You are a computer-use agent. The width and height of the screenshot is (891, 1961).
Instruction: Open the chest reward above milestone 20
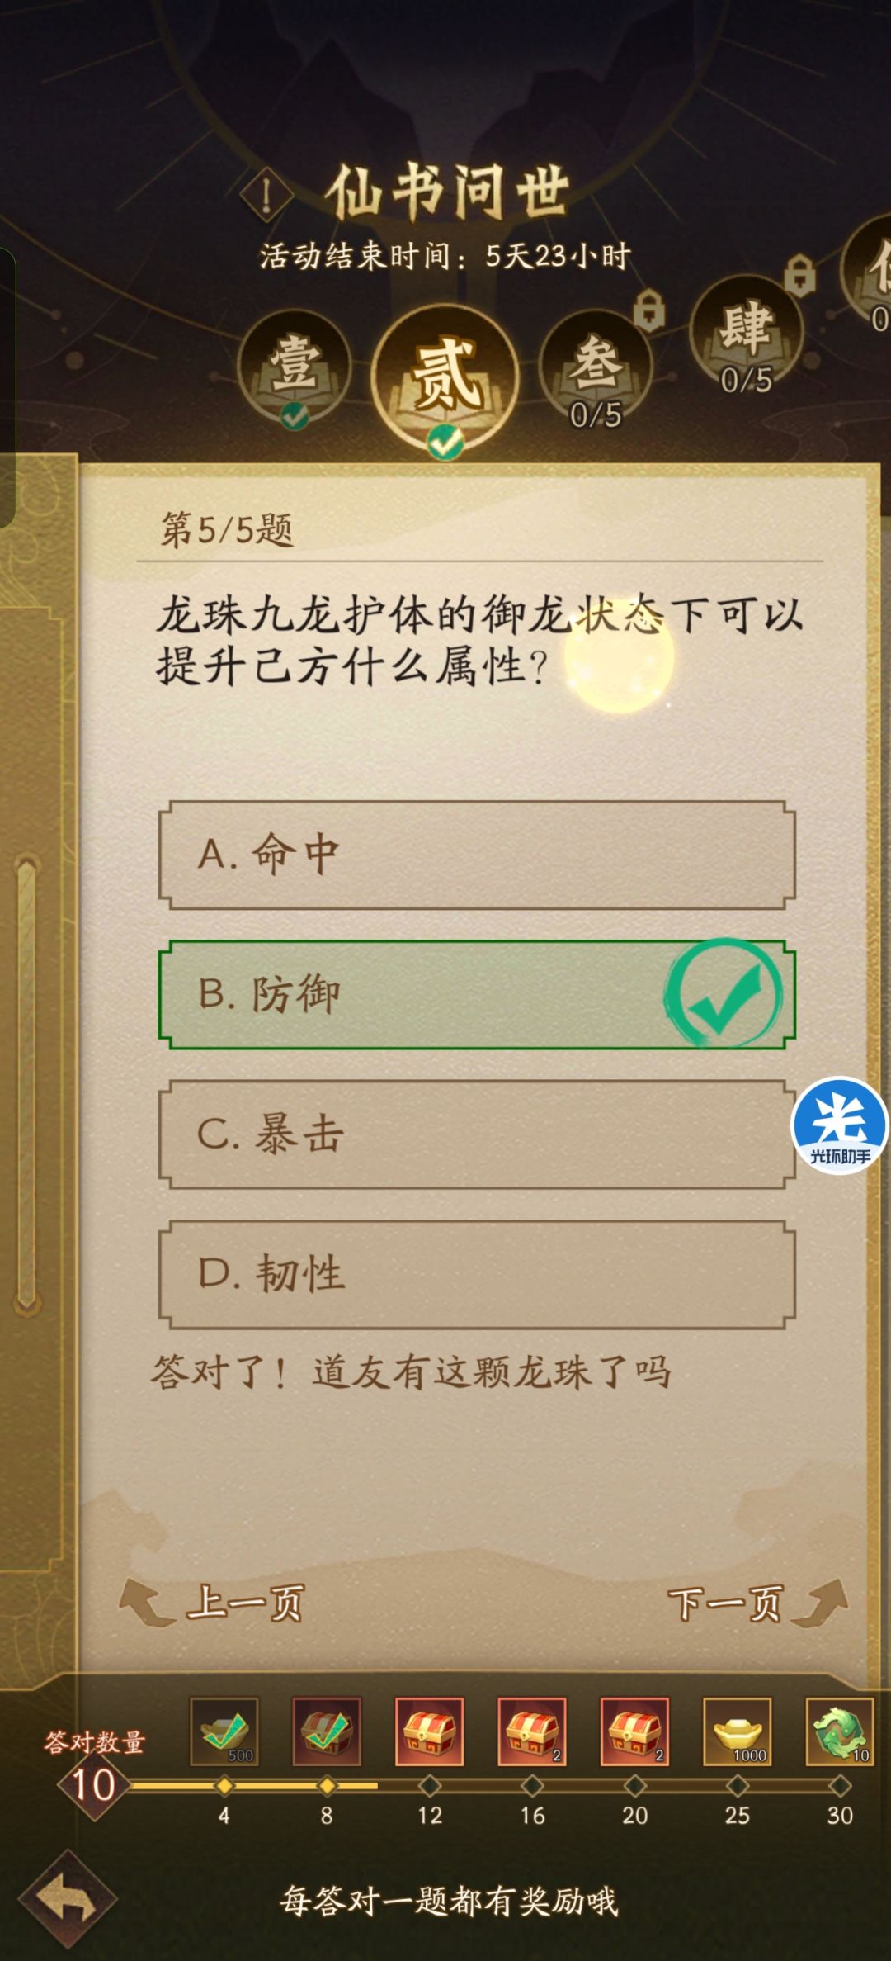[634, 1732]
